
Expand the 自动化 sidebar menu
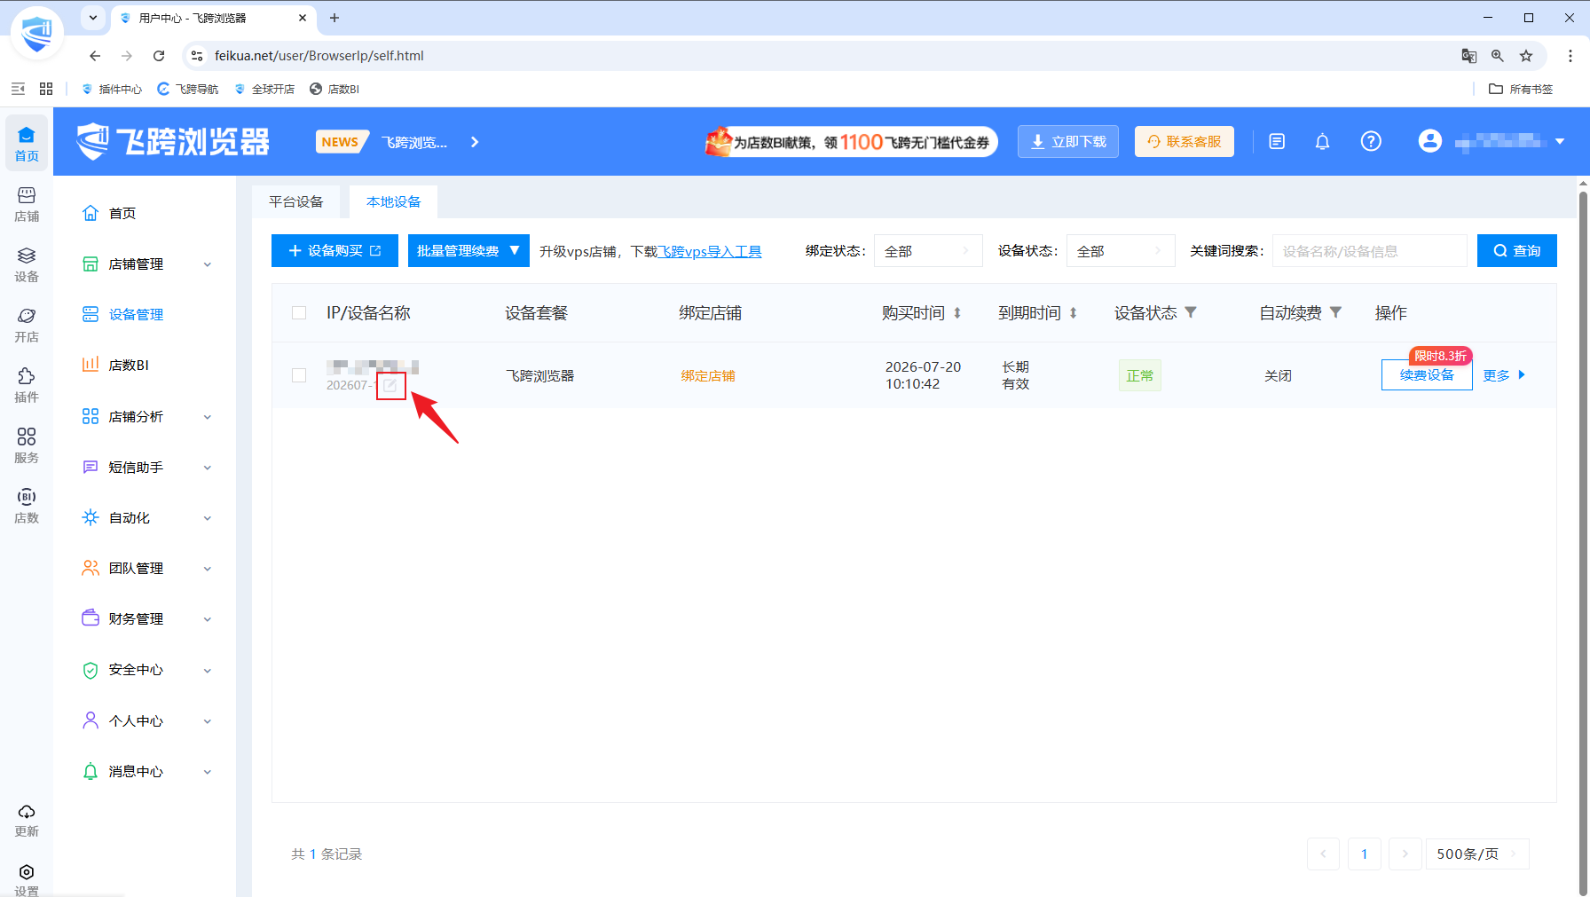click(x=147, y=518)
